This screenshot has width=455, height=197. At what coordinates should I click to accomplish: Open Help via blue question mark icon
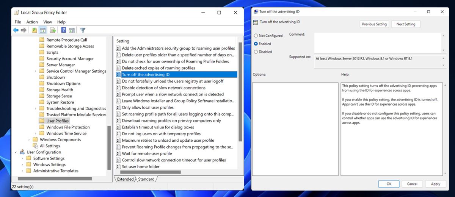[x=64, y=30]
